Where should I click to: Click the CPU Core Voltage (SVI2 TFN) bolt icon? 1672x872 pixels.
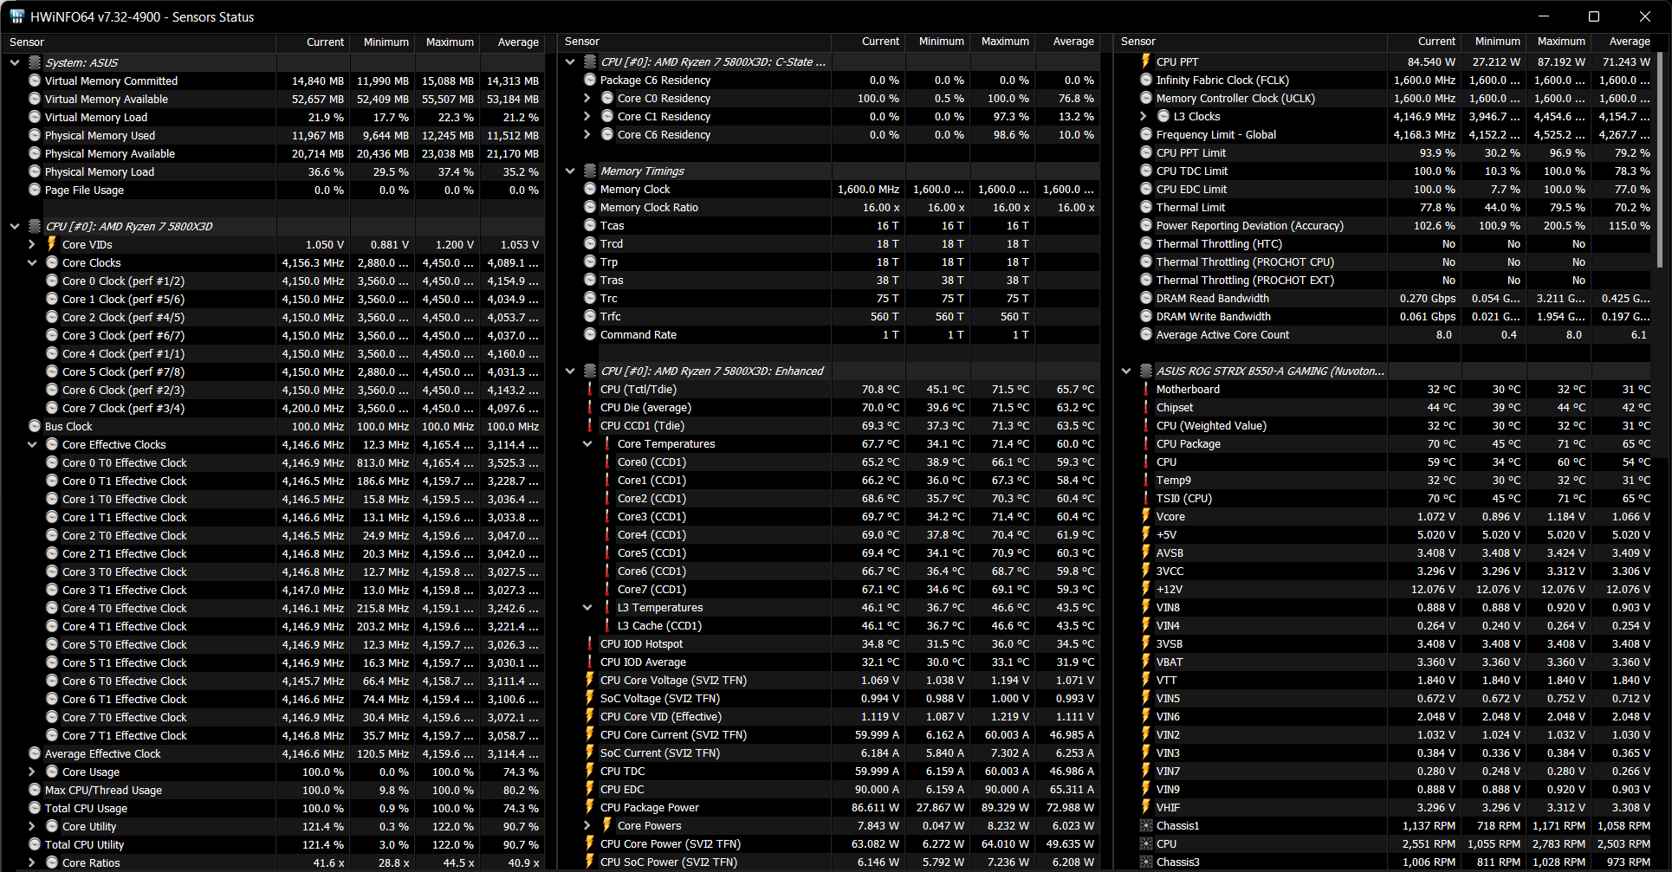590,680
